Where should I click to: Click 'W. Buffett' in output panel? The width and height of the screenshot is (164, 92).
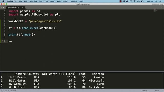coord(17,87)
